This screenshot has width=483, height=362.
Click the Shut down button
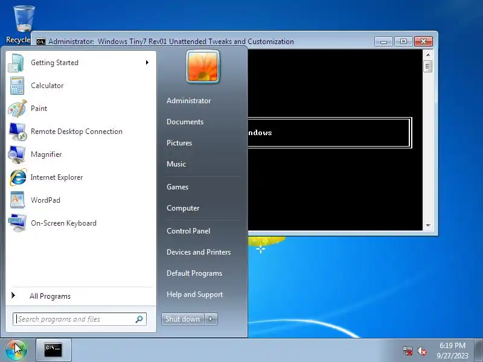coord(183,319)
